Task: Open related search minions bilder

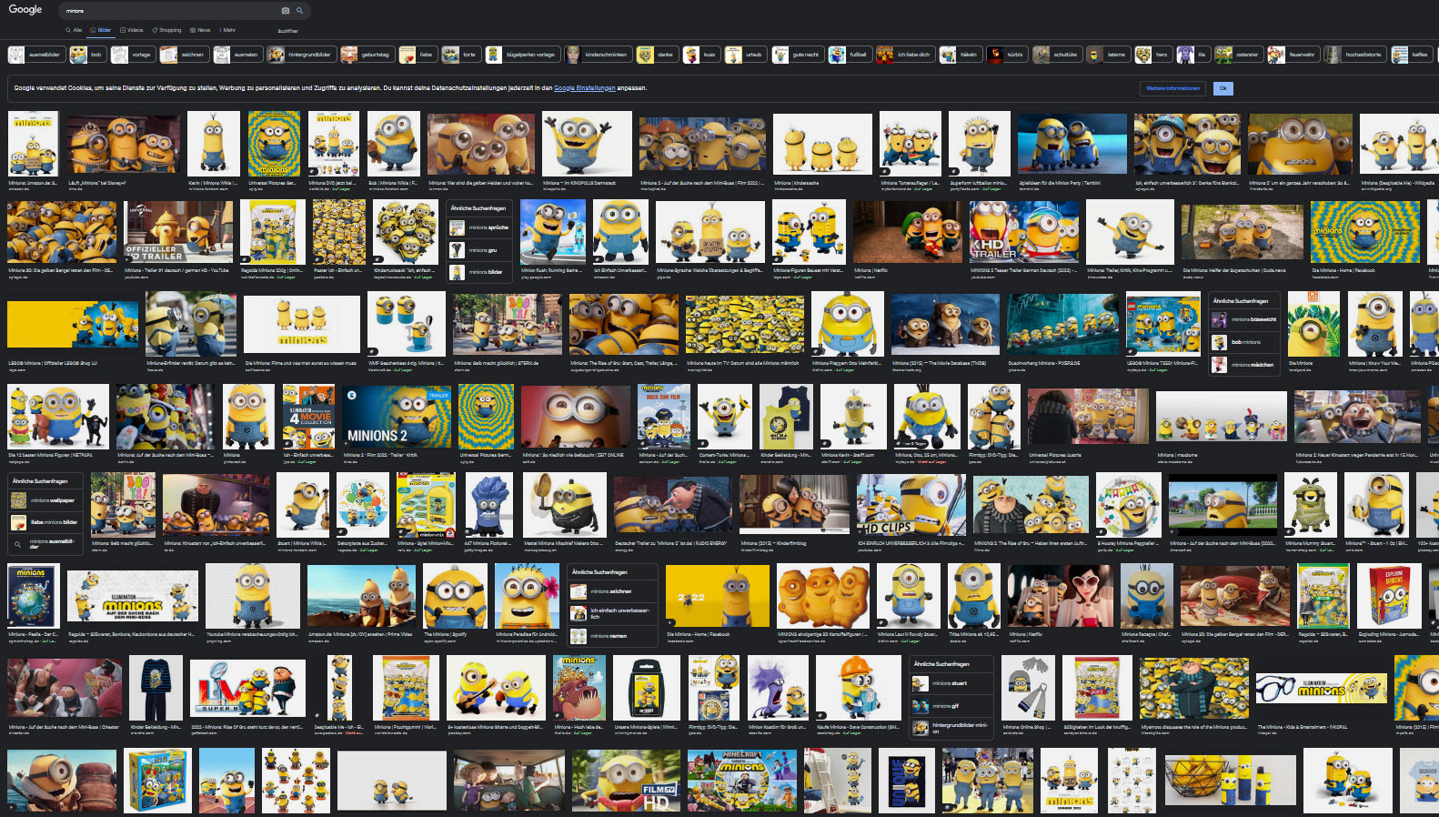Action: click(478, 271)
